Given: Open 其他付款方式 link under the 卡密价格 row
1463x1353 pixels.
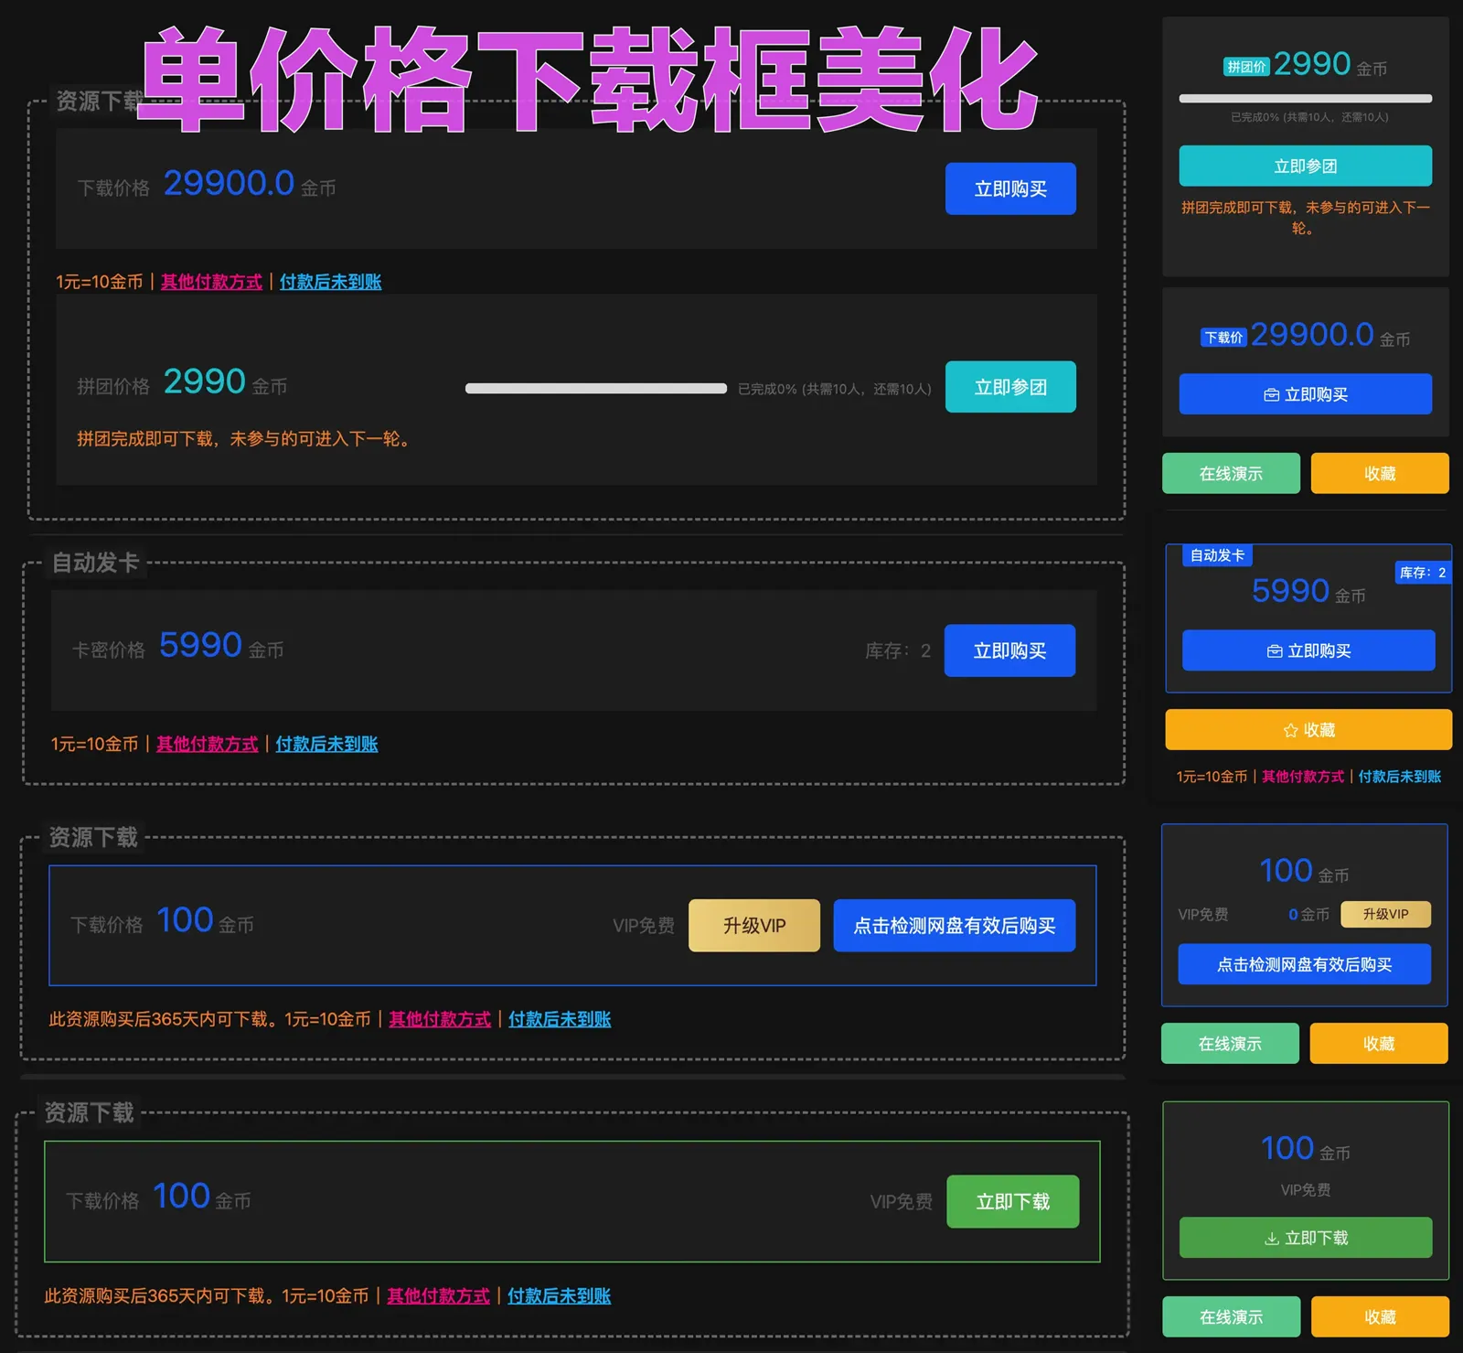Looking at the screenshot, I should [x=208, y=744].
